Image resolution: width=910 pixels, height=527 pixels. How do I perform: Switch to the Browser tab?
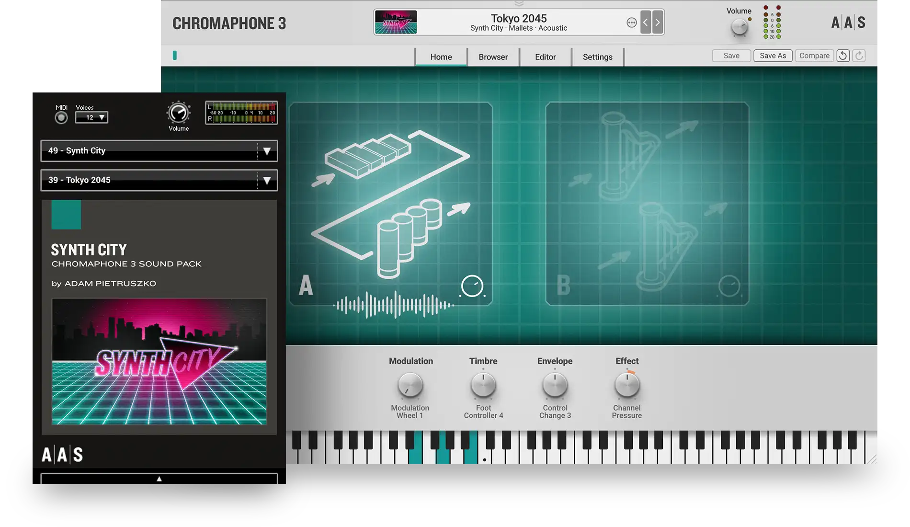coord(493,57)
